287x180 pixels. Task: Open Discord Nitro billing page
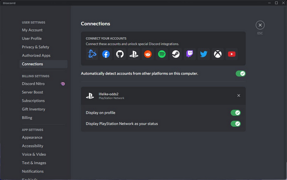pyautogui.click(x=43, y=84)
